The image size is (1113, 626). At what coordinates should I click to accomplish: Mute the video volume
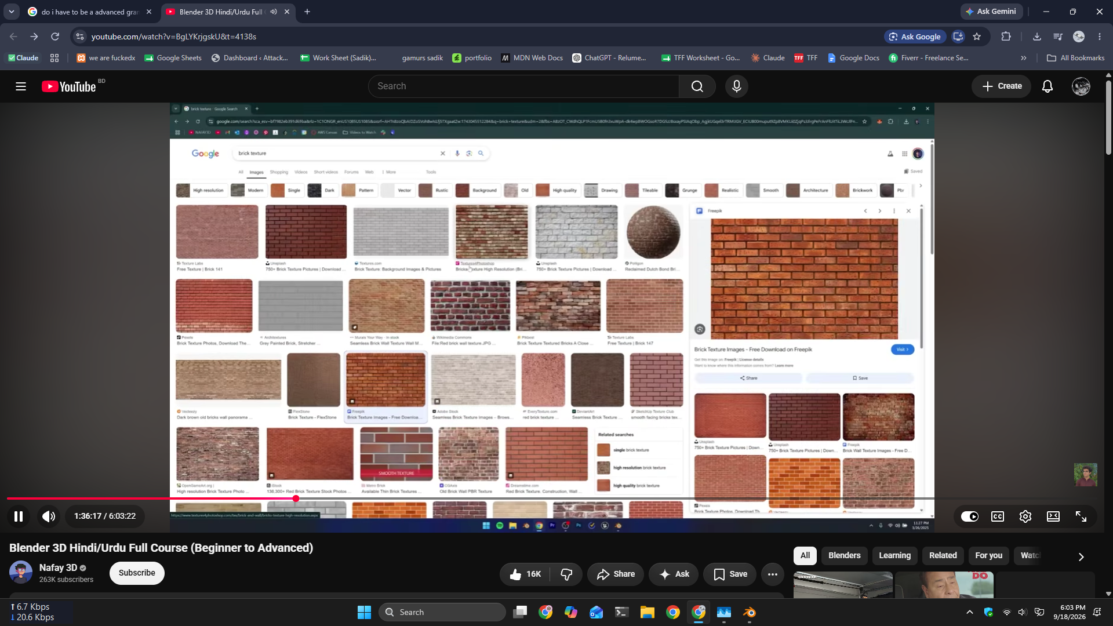(49, 516)
